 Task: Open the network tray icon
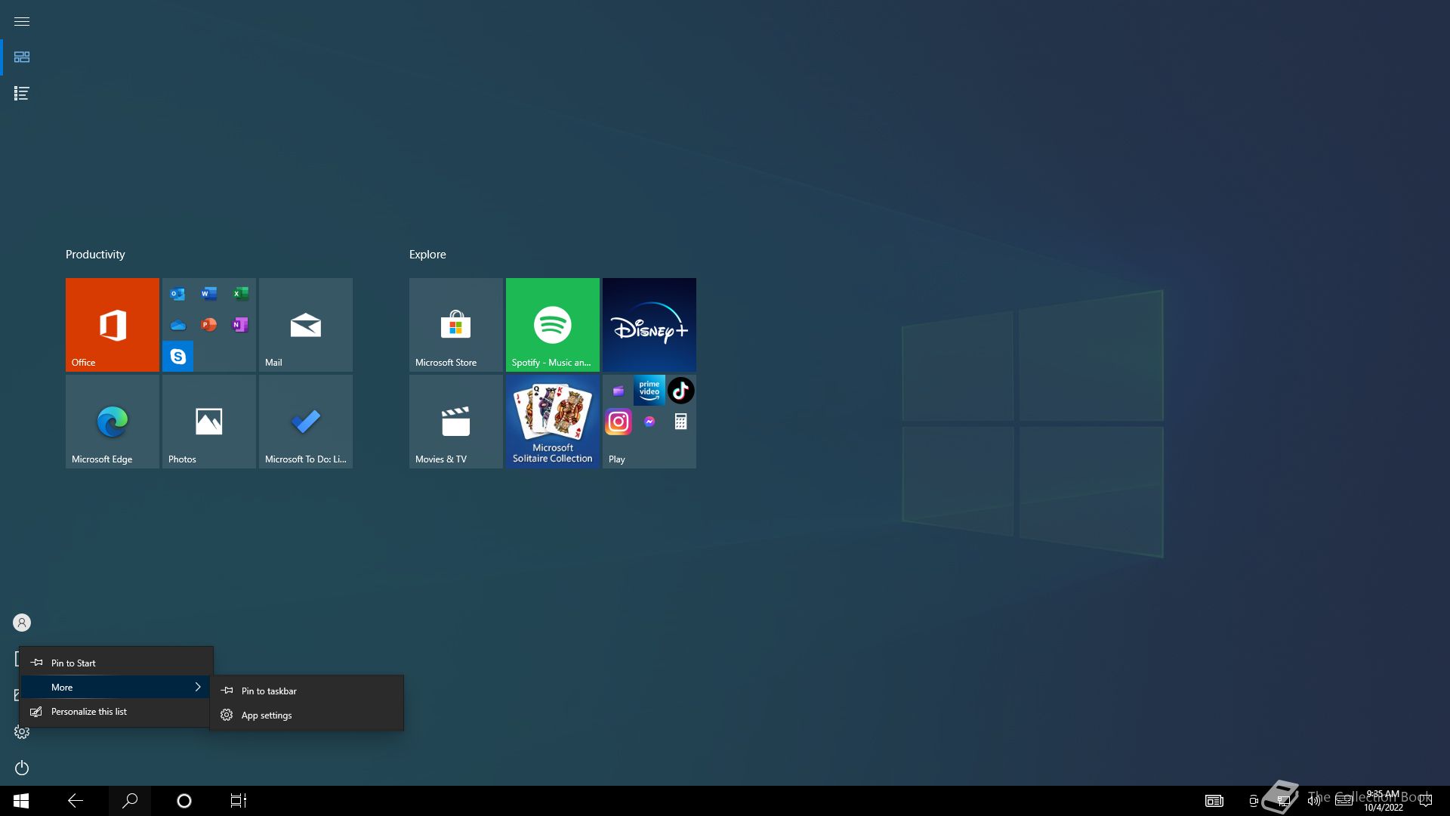[1284, 801]
